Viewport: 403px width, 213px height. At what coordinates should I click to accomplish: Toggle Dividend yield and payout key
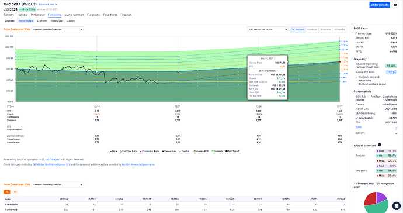point(371,84)
